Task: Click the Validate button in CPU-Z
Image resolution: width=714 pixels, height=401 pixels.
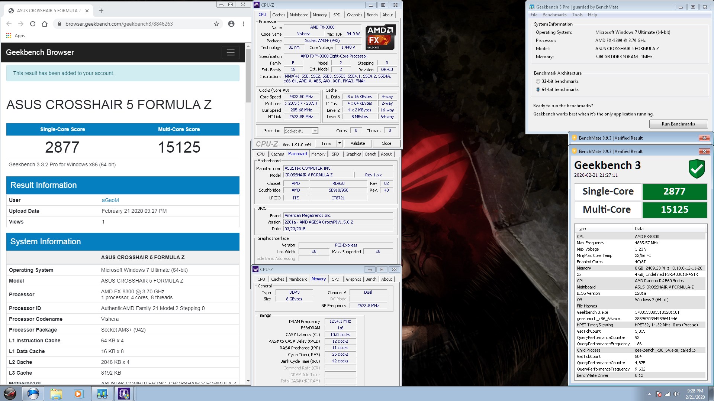Action: 358,143
